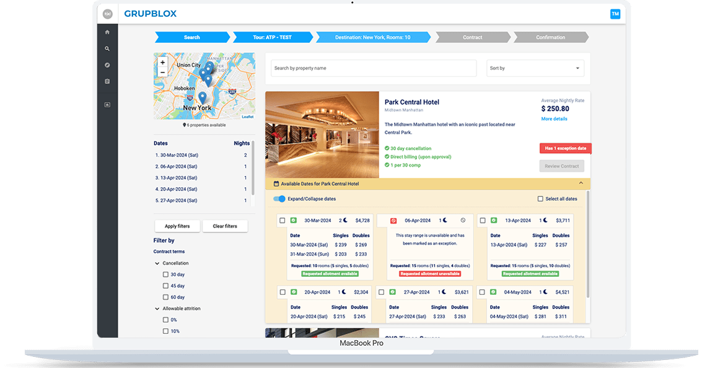
Task: Click the moon nights icon on 13-Apr-2024 card
Action: 545,221
